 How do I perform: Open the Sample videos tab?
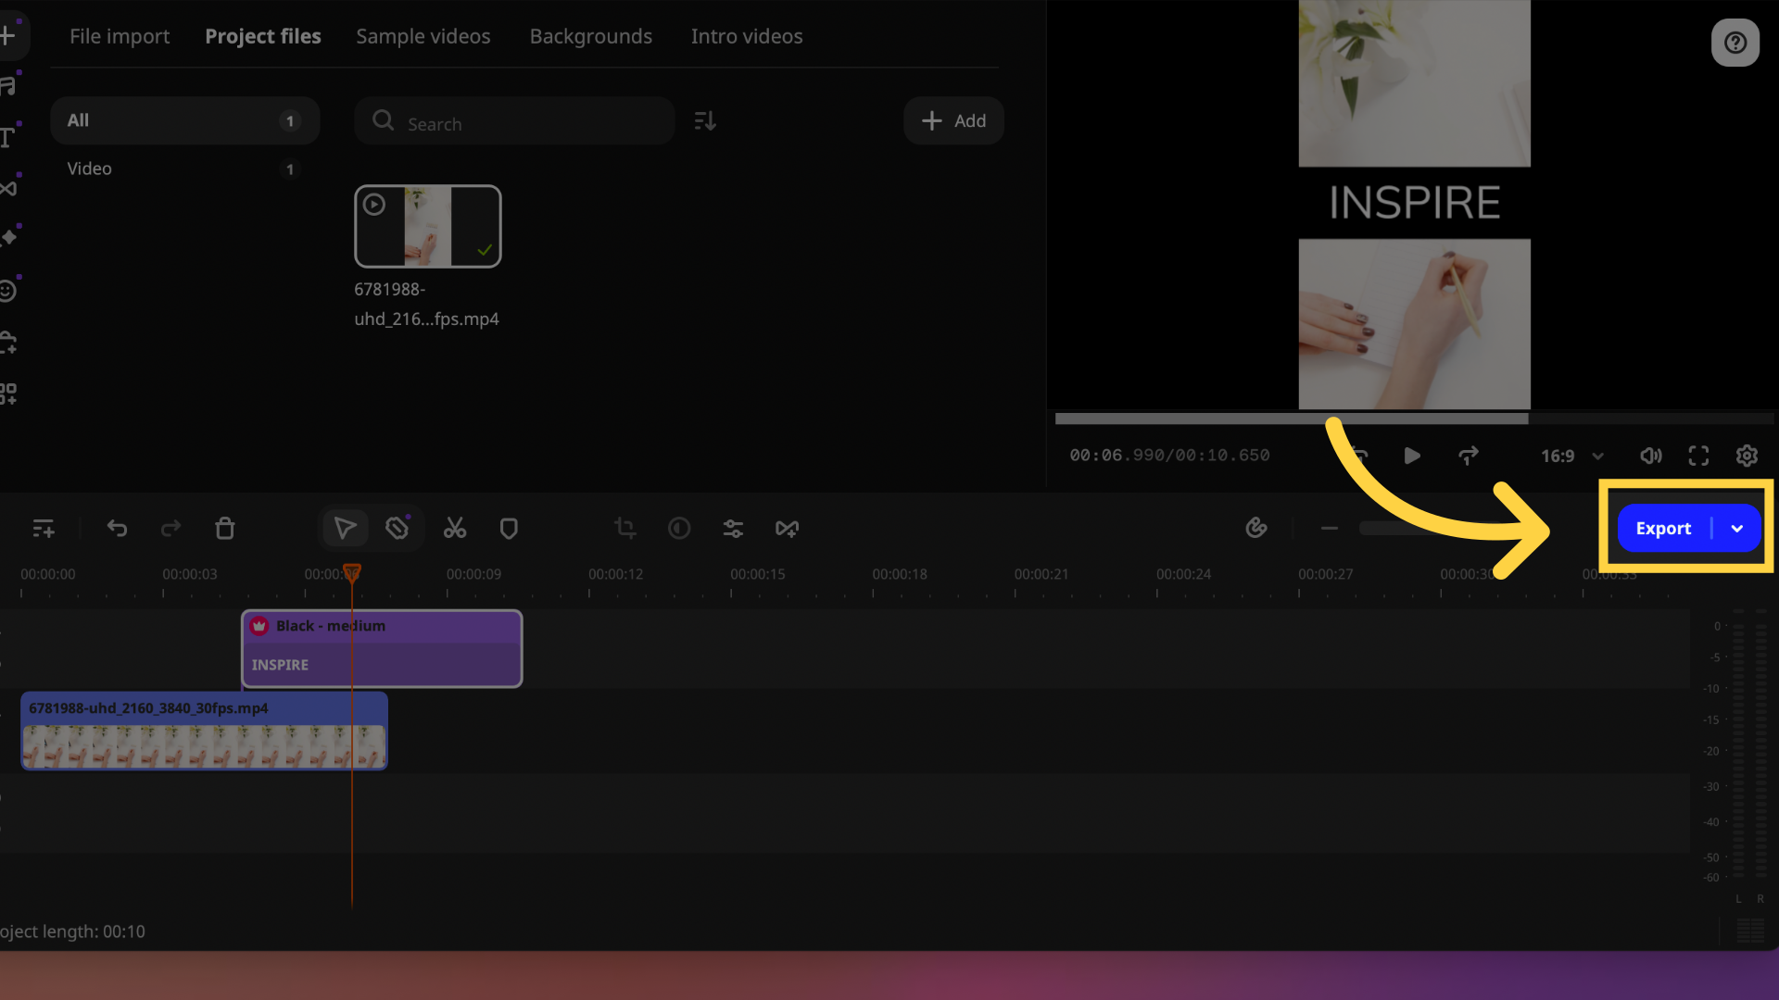423,36
